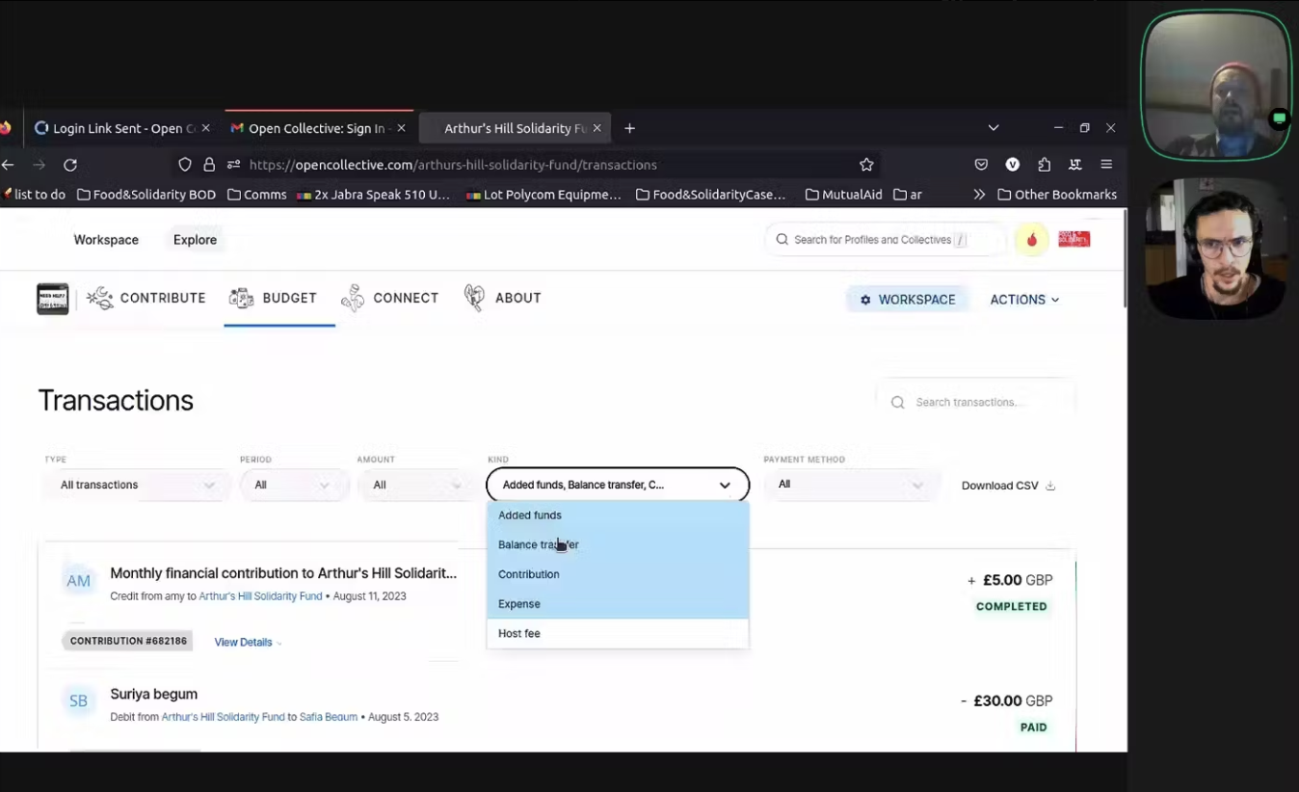The height and width of the screenshot is (792, 1299).
Task: Click the top participant video thumbnail
Action: pyautogui.click(x=1215, y=85)
